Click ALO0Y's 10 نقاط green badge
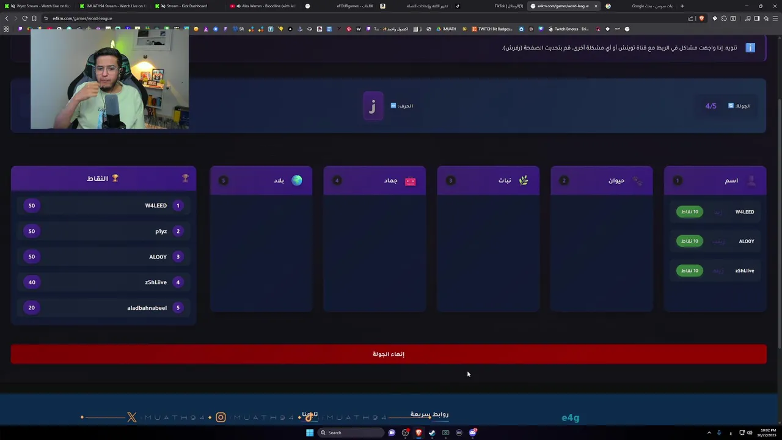Image resolution: width=782 pixels, height=440 pixels. tap(690, 241)
